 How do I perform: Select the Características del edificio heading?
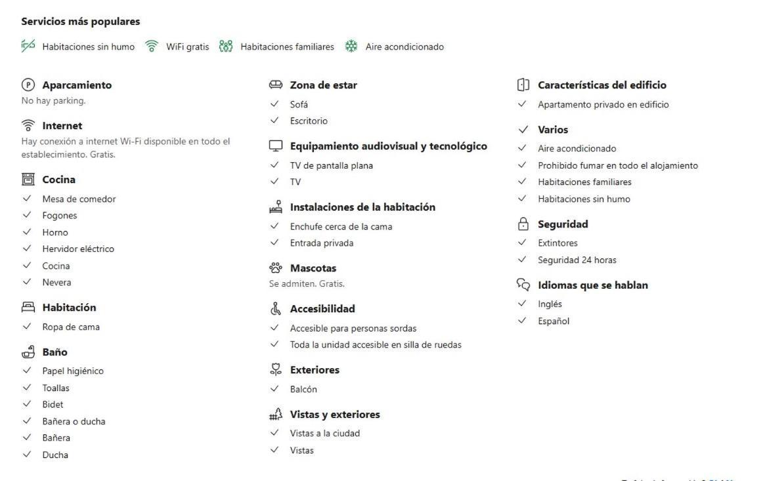pyautogui.click(x=602, y=85)
